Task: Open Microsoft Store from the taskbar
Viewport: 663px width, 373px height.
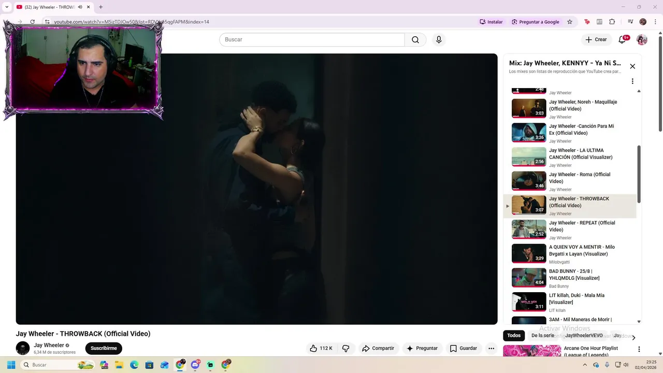Action: (x=149, y=365)
